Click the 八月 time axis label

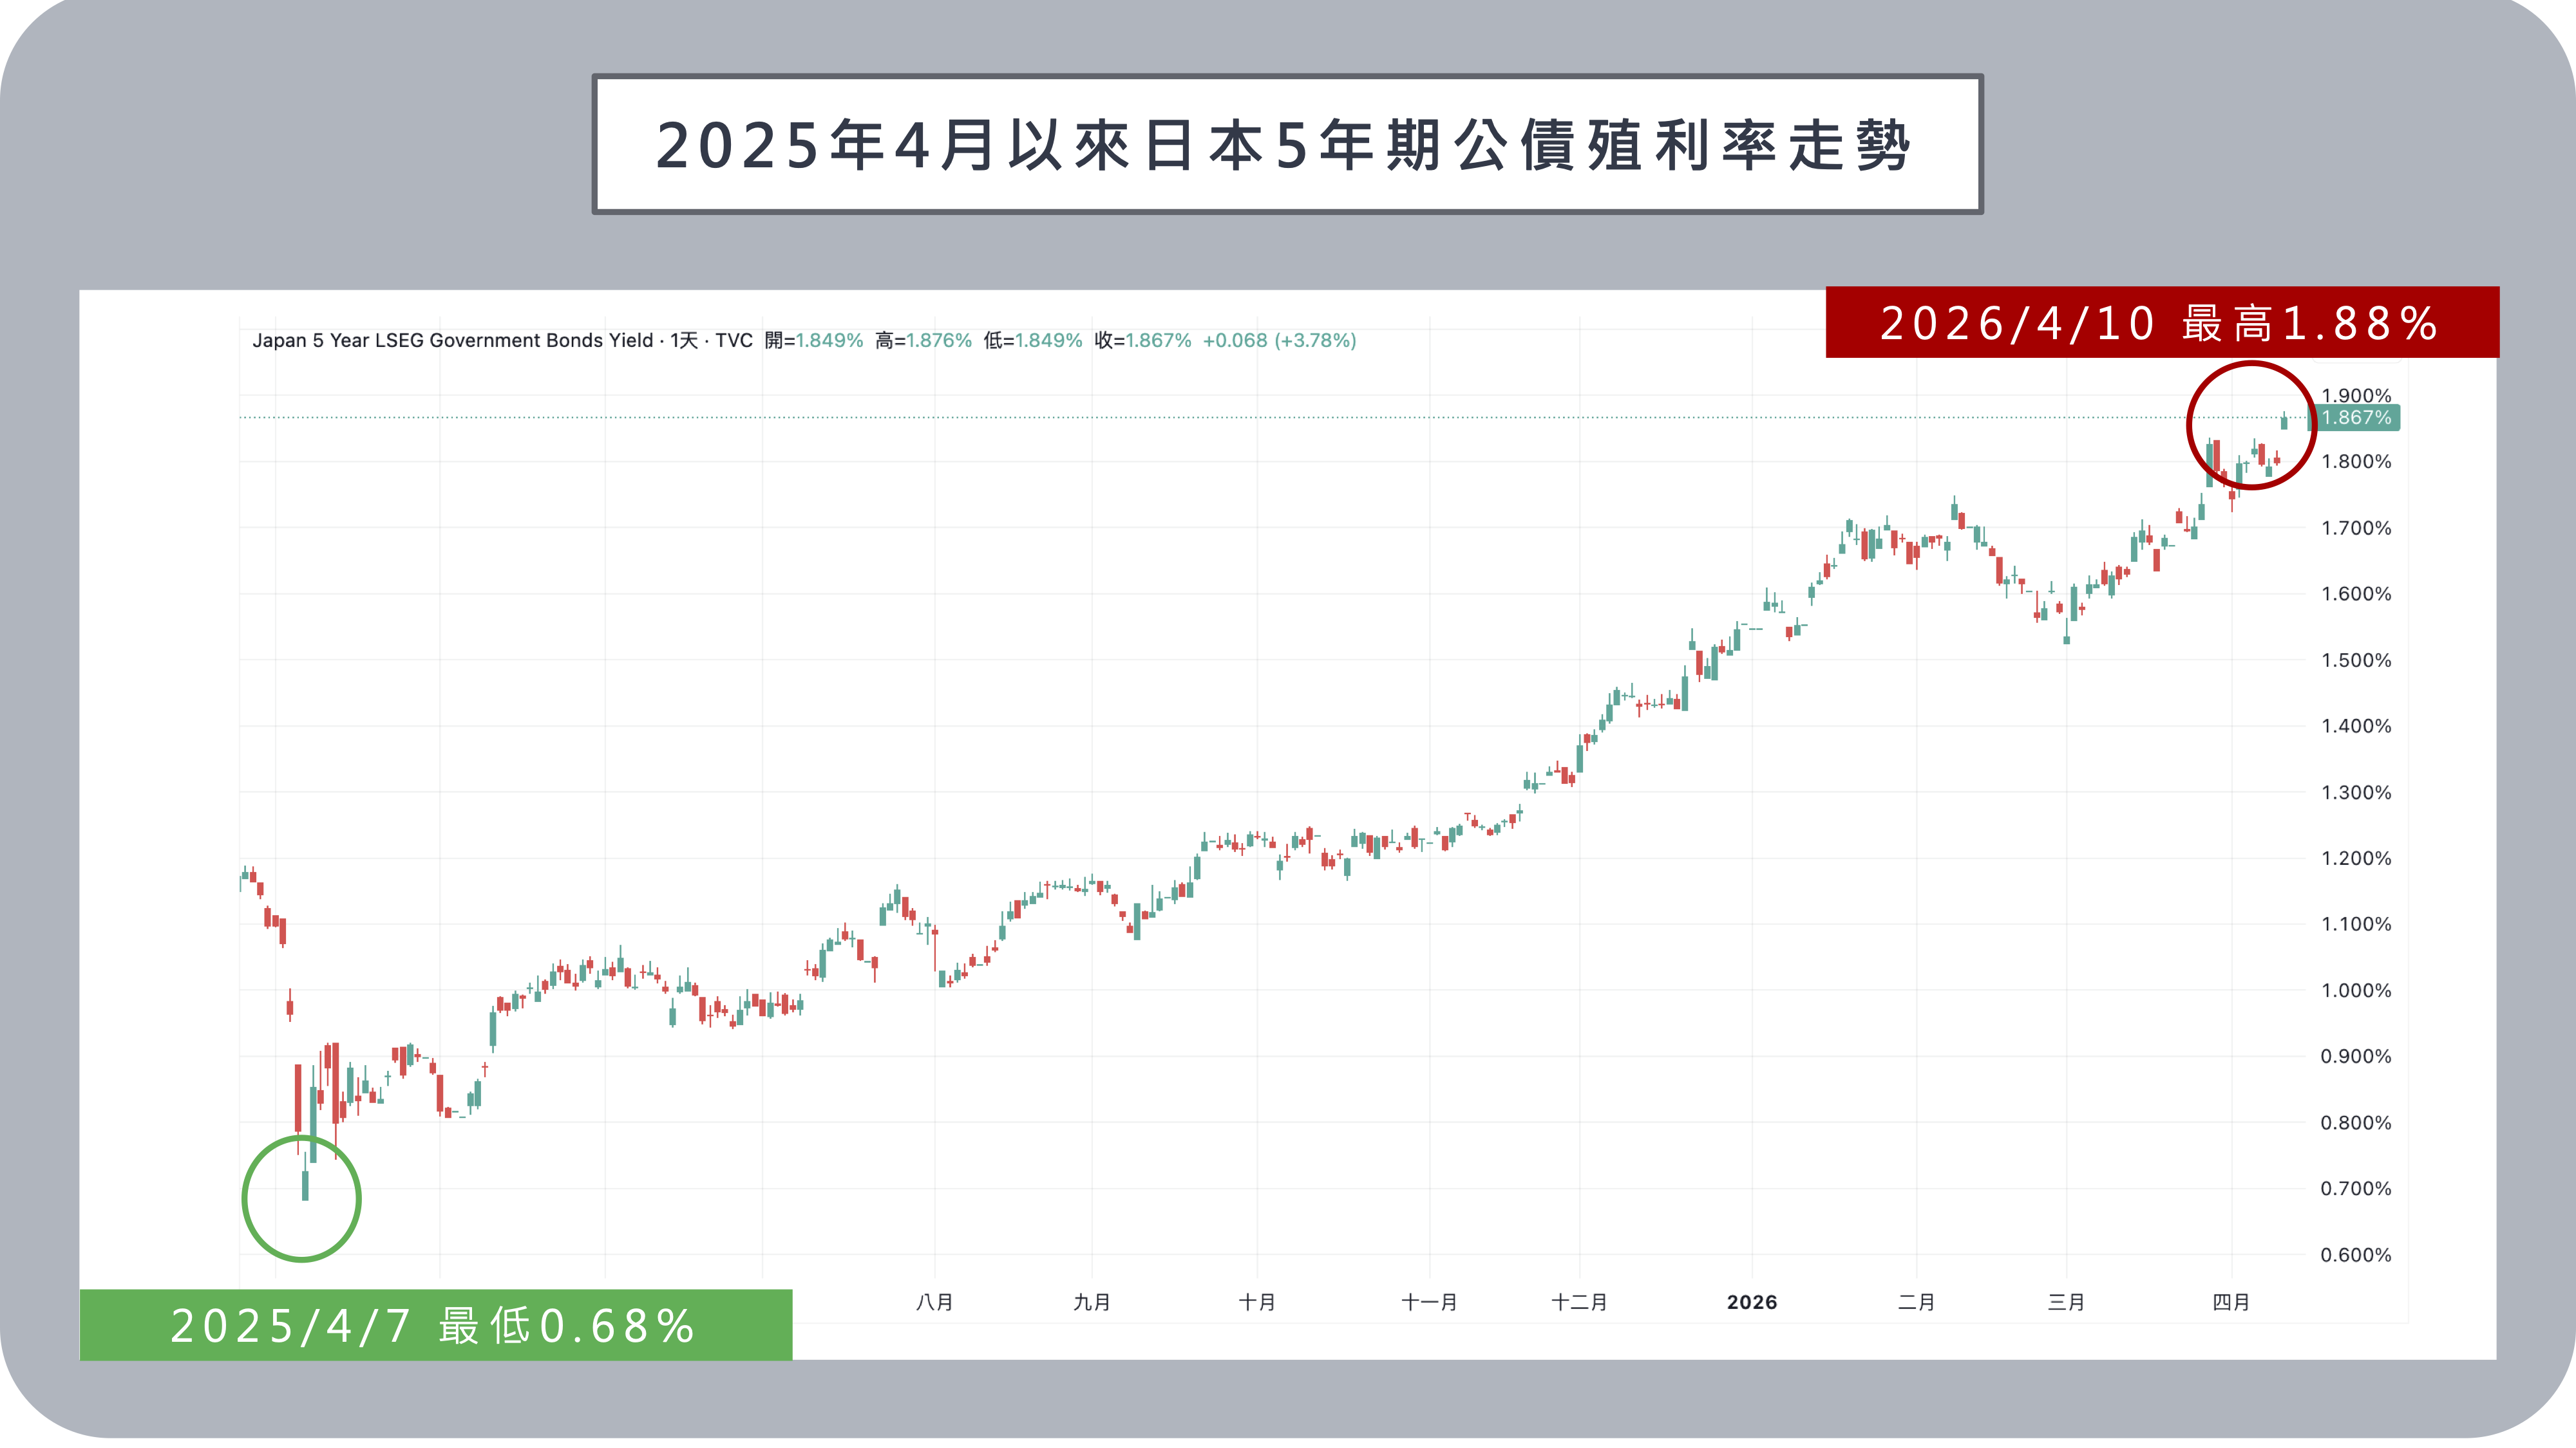934,1302
